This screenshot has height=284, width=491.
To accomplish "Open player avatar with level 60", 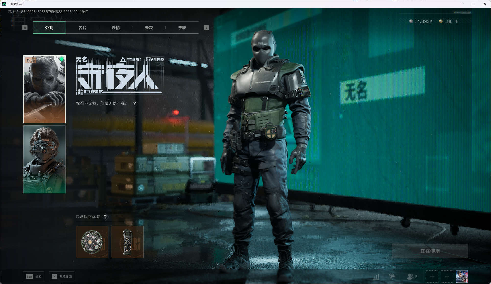I will click(x=462, y=277).
